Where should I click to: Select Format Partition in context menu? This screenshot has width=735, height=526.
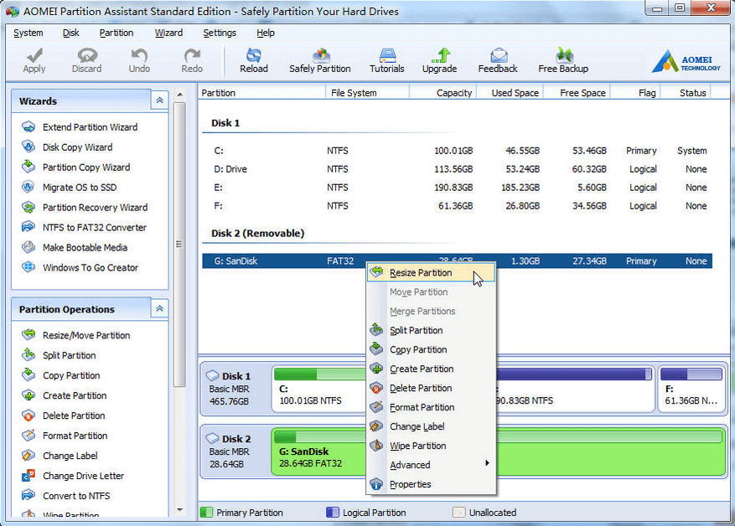[431, 407]
